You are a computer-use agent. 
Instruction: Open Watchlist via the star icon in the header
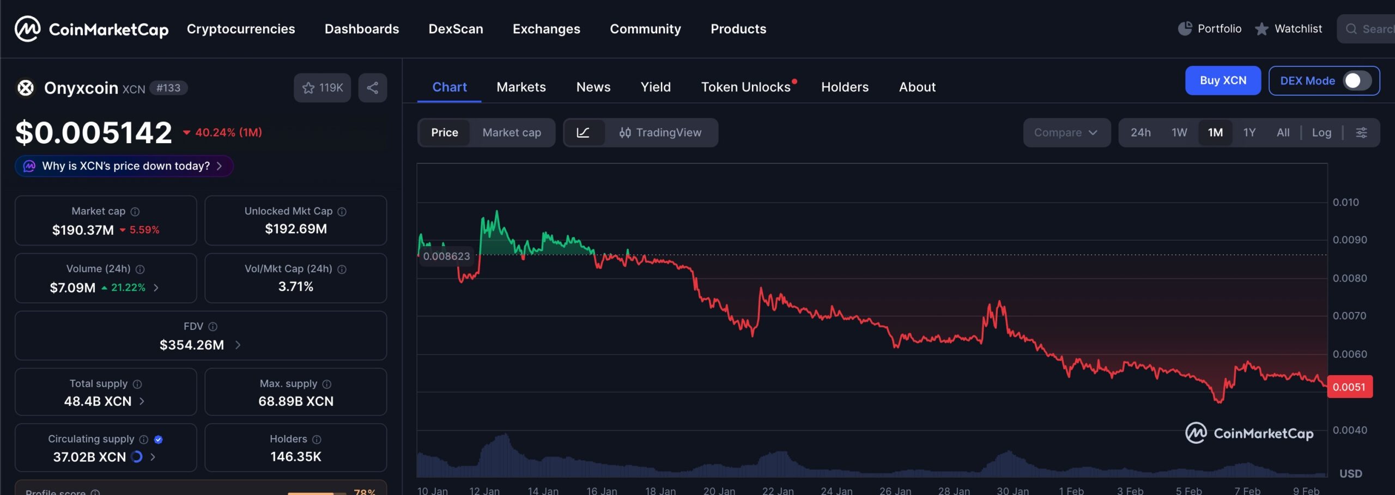pyautogui.click(x=1261, y=29)
